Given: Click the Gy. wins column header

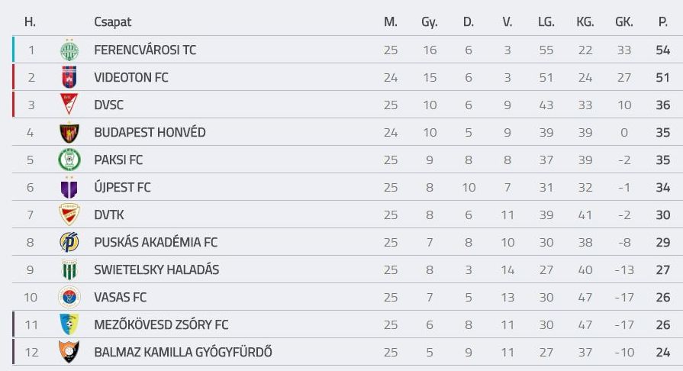Looking at the screenshot, I should [430, 22].
